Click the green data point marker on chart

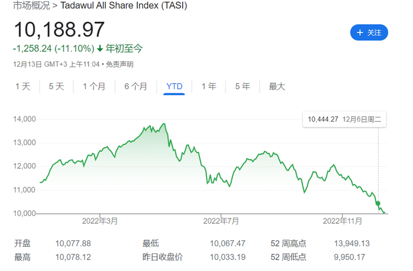point(378,203)
